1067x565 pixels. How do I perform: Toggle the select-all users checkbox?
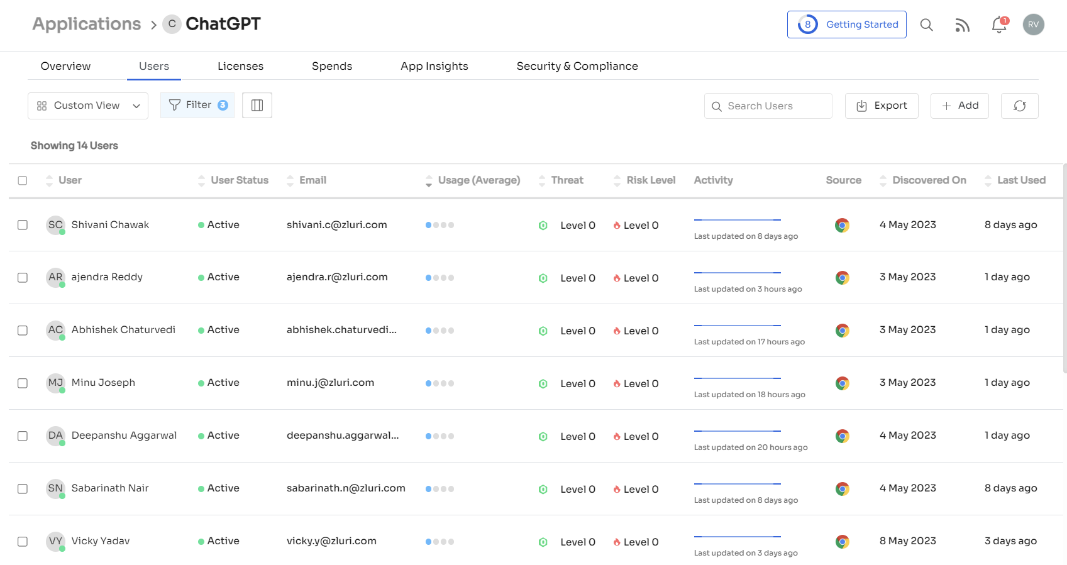click(x=23, y=180)
